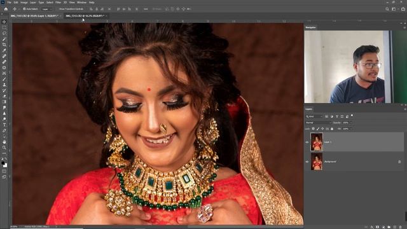Go to the Home screen

6,9
